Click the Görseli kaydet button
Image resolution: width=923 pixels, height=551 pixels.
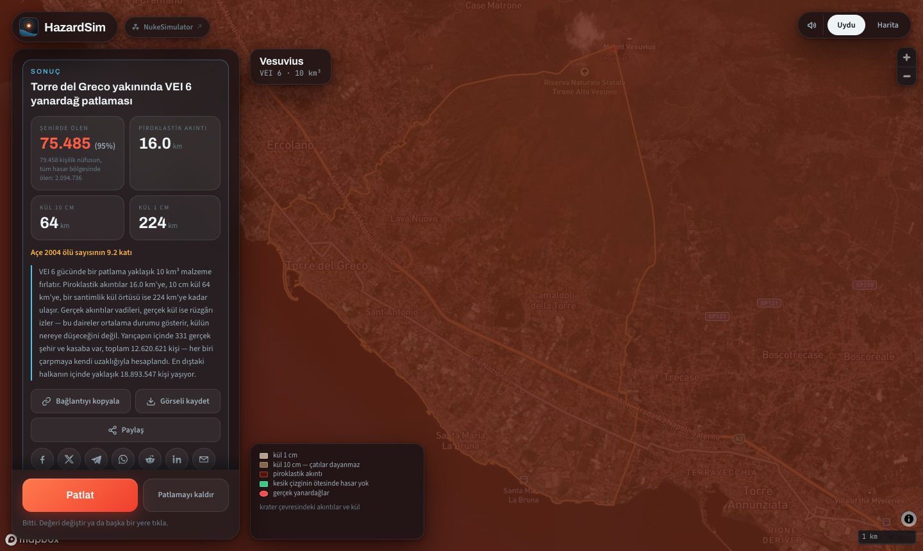tap(178, 401)
